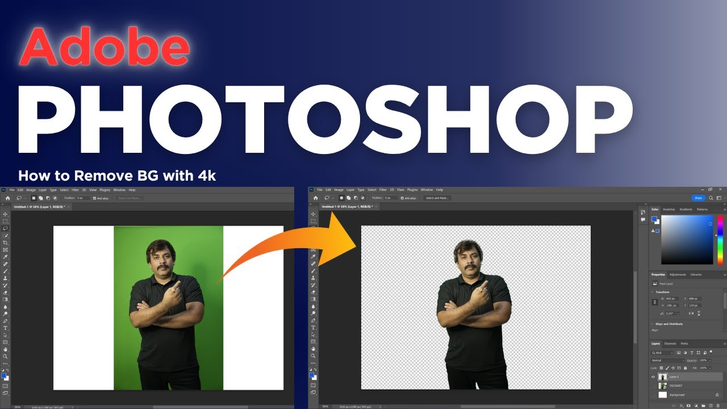Open the Kind filter dropdown in Layers
This screenshot has height=409, width=727.
tap(662, 353)
